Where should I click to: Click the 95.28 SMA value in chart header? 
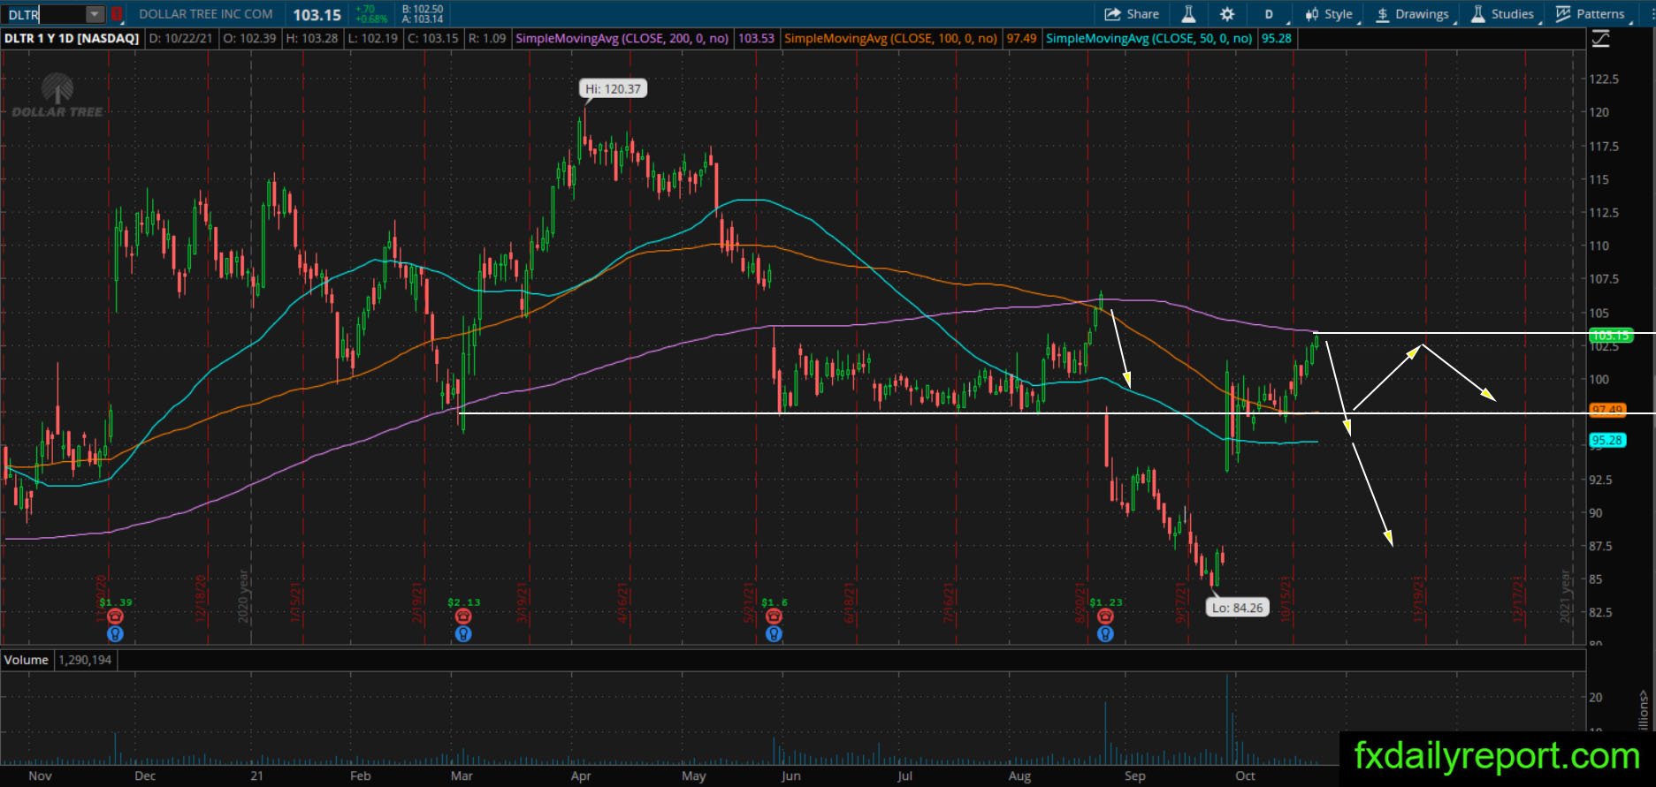click(x=1277, y=39)
